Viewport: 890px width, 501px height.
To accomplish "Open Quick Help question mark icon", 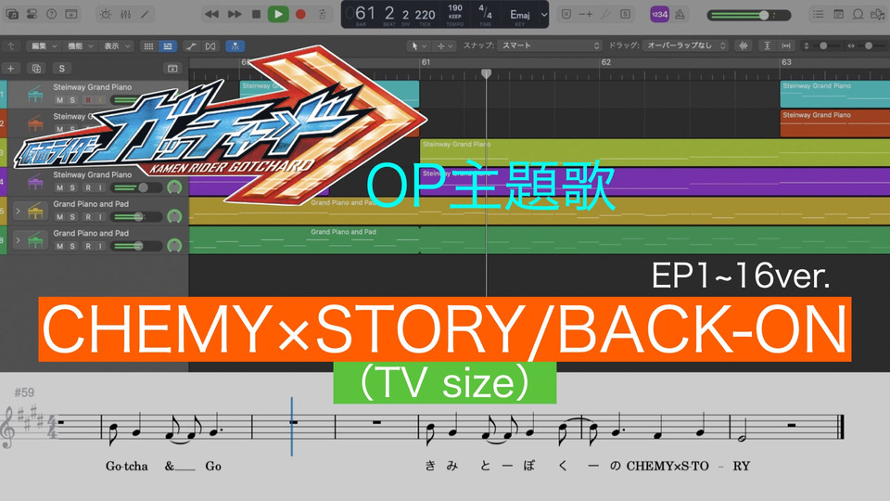I will click(52, 14).
